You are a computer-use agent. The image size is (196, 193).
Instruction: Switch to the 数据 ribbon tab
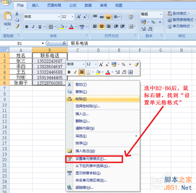[88, 5]
